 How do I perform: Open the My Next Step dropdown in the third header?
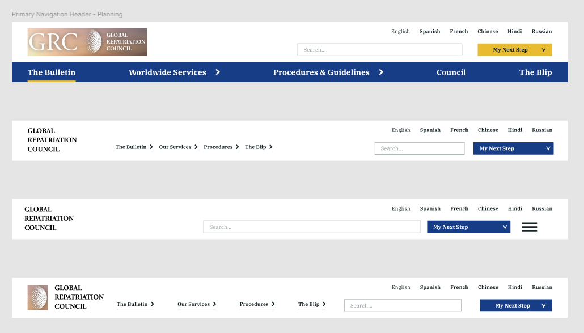pos(468,227)
